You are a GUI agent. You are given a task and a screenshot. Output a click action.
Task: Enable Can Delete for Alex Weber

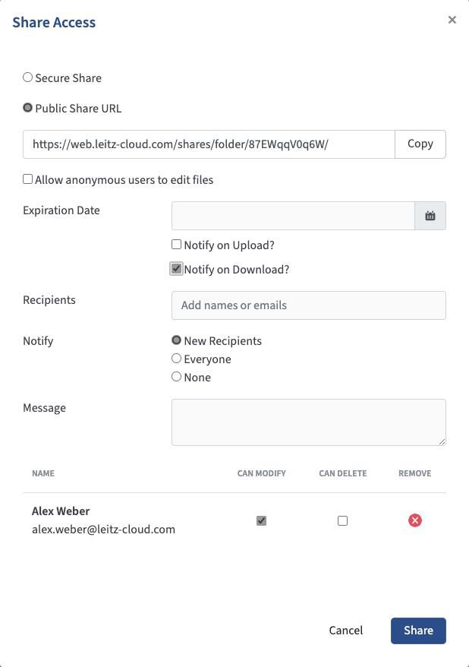342,520
